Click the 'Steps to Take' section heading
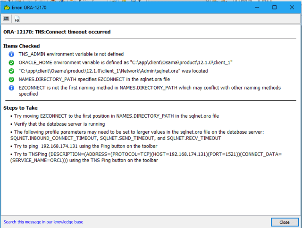Screen dimensions: 302x228 pyautogui.click(x=21, y=108)
